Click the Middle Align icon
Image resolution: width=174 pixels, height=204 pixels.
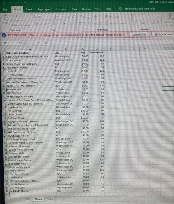pos(85,17)
